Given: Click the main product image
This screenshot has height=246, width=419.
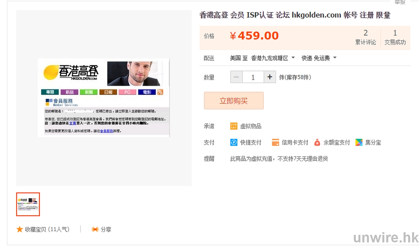Looking at the screenshot, I should click(x=104, y=98).
